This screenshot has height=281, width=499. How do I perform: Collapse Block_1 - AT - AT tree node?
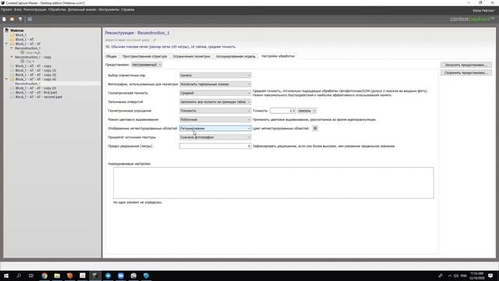click(x=6, y=44)
